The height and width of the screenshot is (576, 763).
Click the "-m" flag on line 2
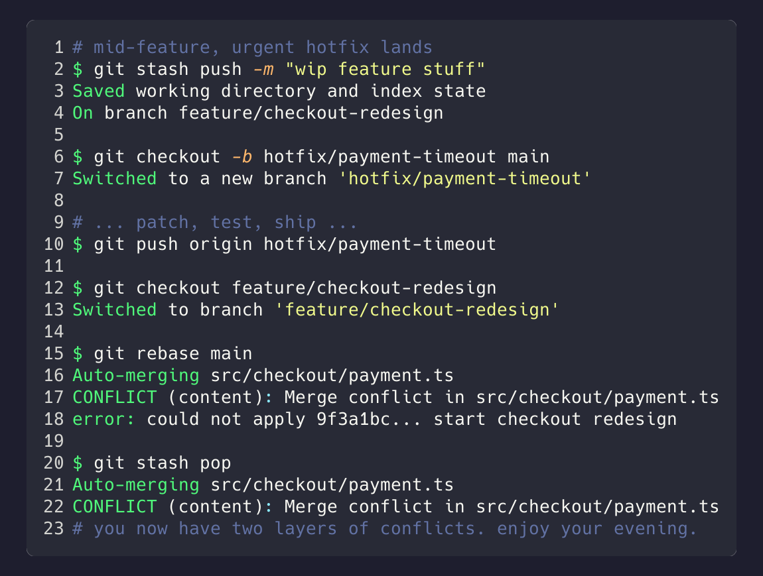(263, 70)
